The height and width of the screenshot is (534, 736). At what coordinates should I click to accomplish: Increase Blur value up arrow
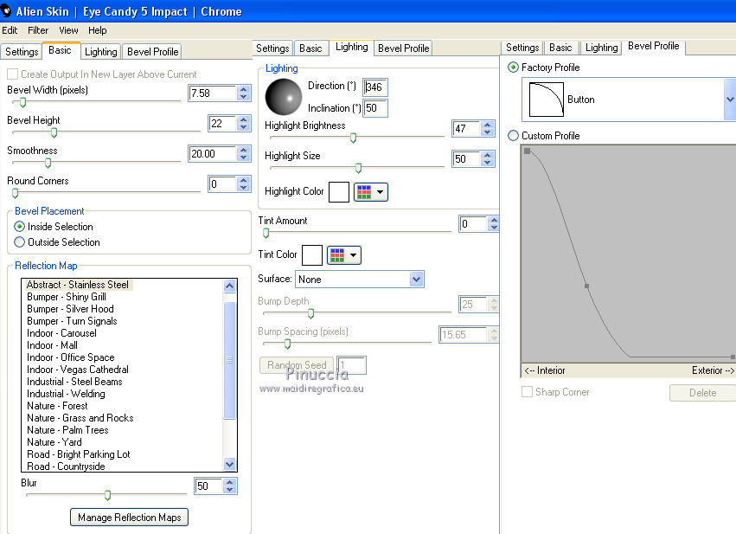pos(229,482)
